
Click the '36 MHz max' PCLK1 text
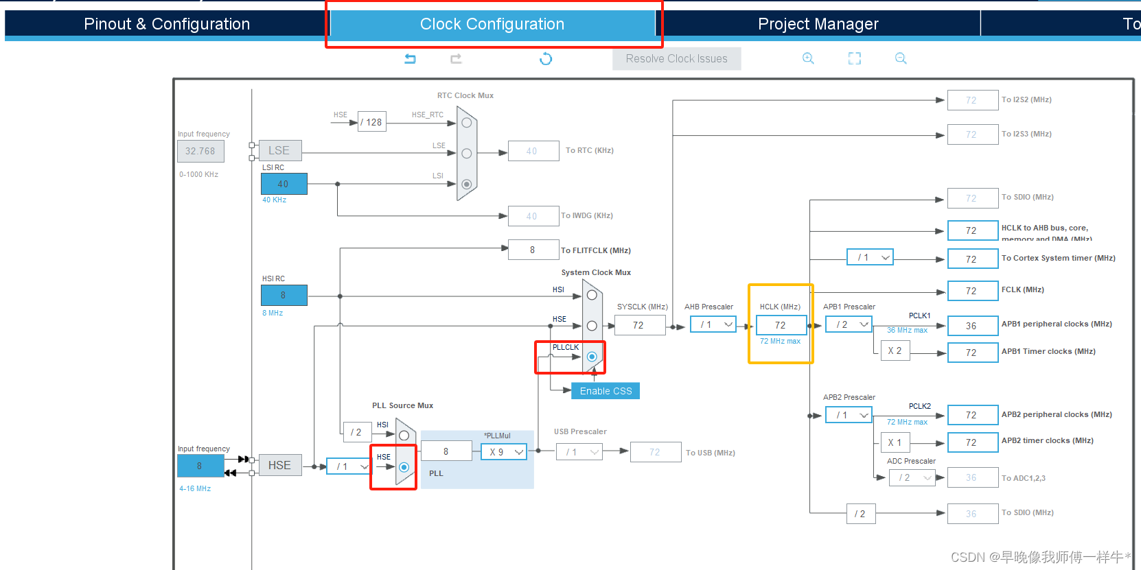[908, 330]
